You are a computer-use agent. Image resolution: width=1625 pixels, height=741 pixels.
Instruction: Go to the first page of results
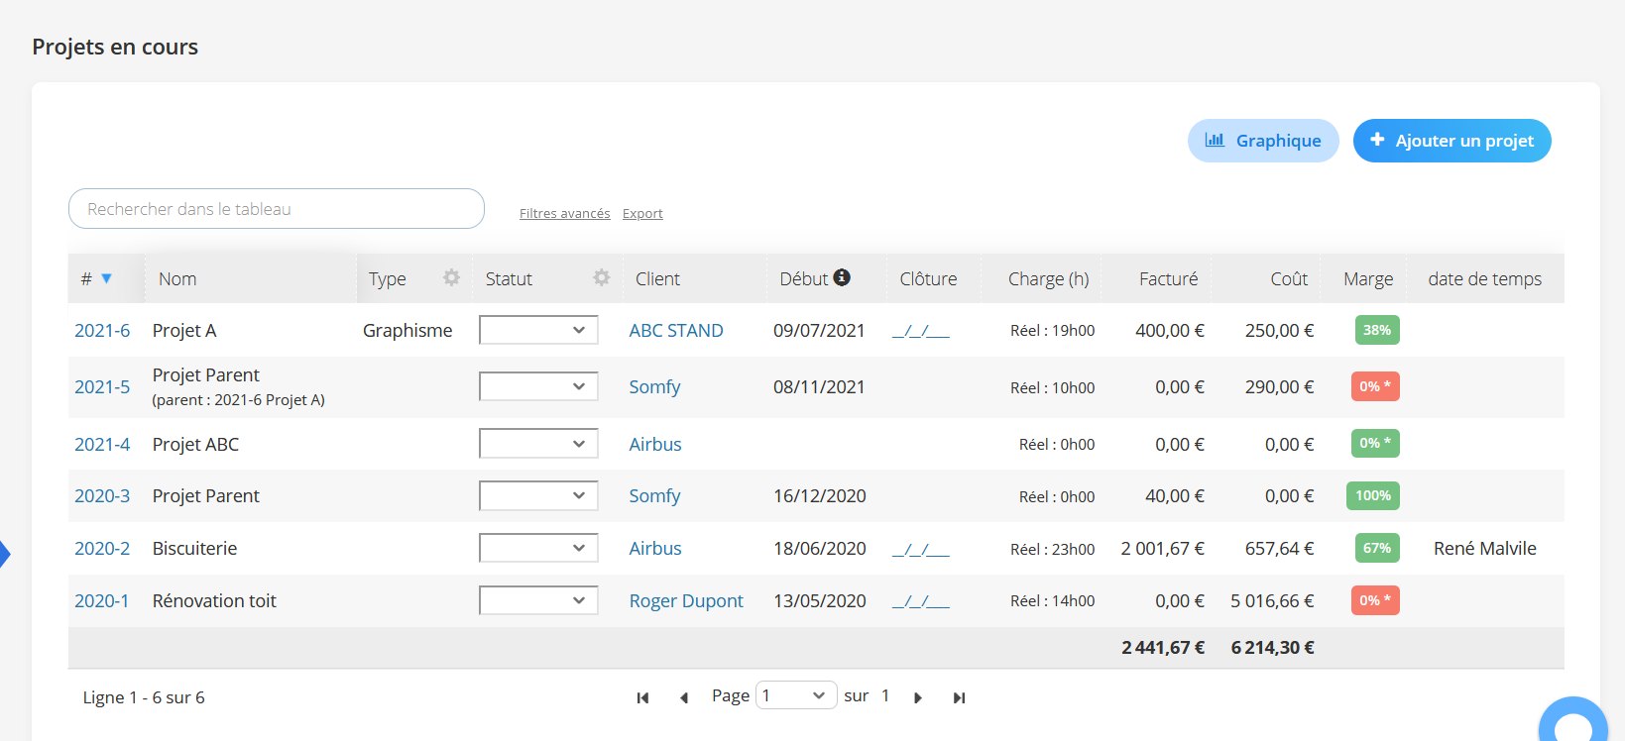coord(642,697)
